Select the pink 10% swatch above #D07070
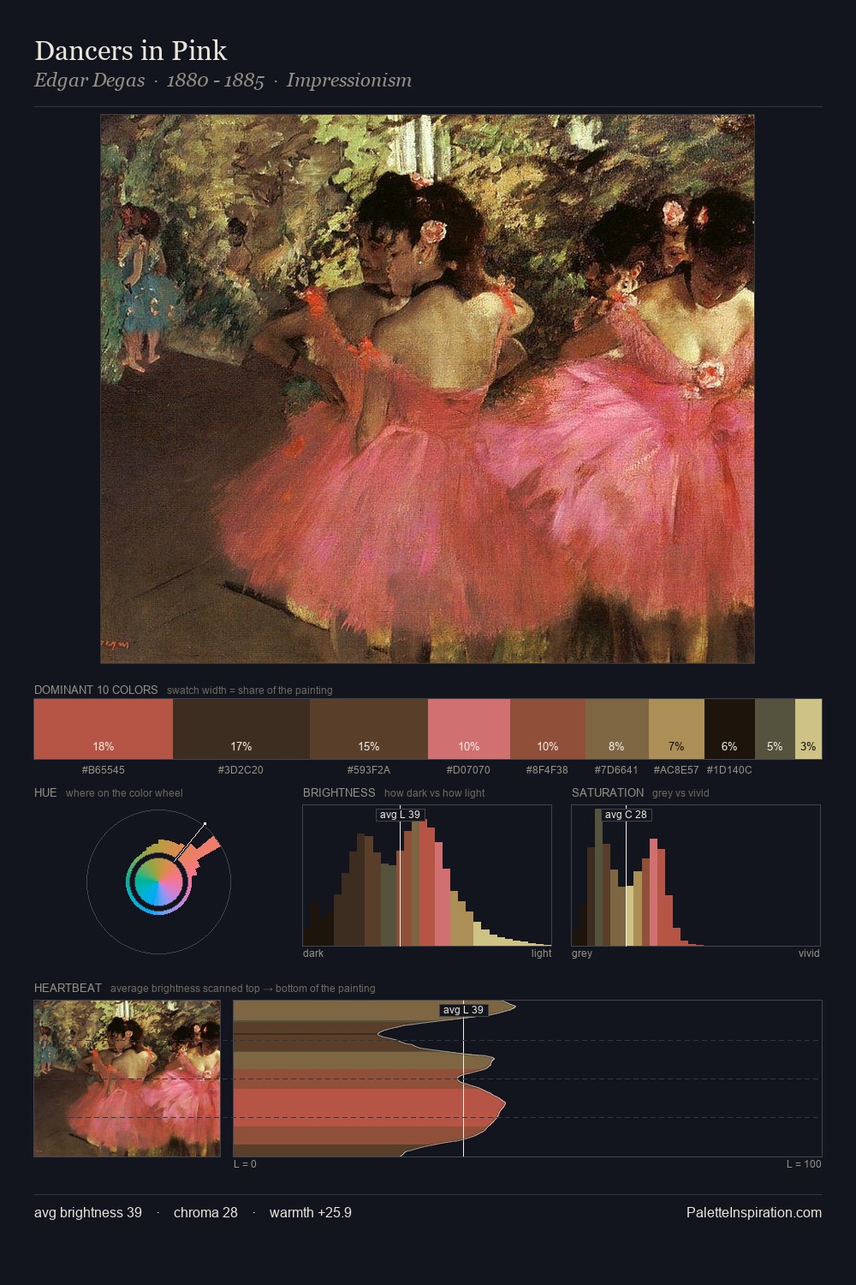 469,729
